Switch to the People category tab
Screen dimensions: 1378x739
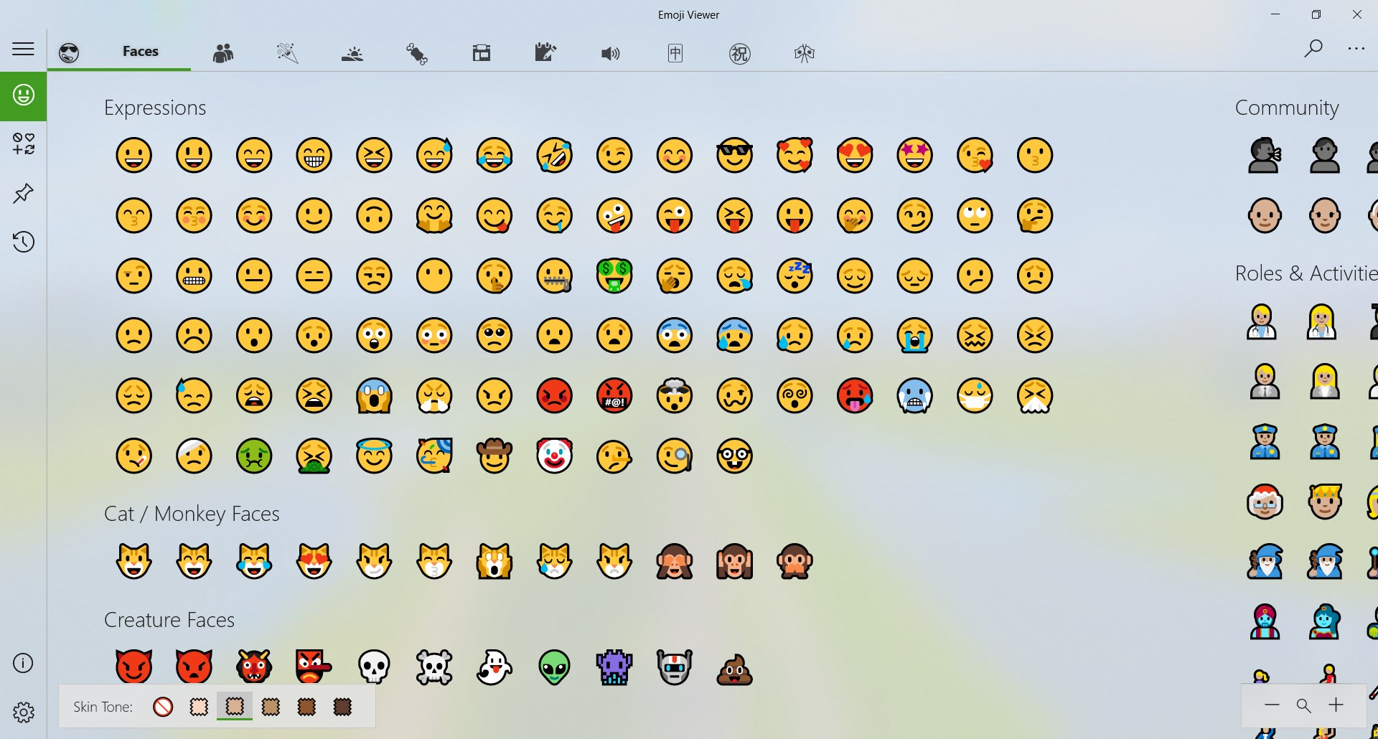[x=223, y=53]
